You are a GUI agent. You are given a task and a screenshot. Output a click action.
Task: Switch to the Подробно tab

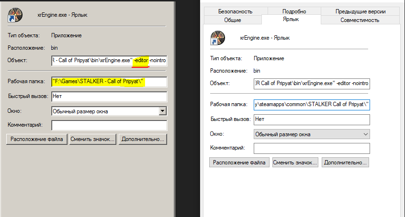click(294, 11)
